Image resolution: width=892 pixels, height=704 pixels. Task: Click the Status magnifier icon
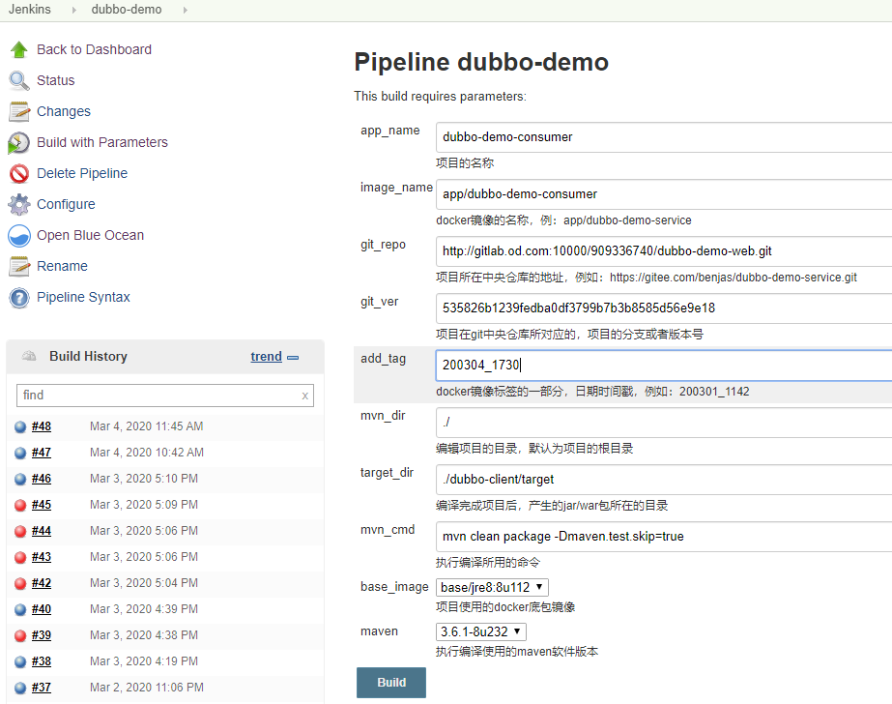click(x=19, y=80)
